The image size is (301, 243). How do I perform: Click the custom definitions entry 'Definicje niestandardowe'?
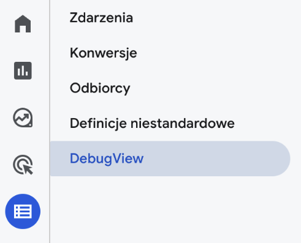pyautogui.click(x=152, y=123)
